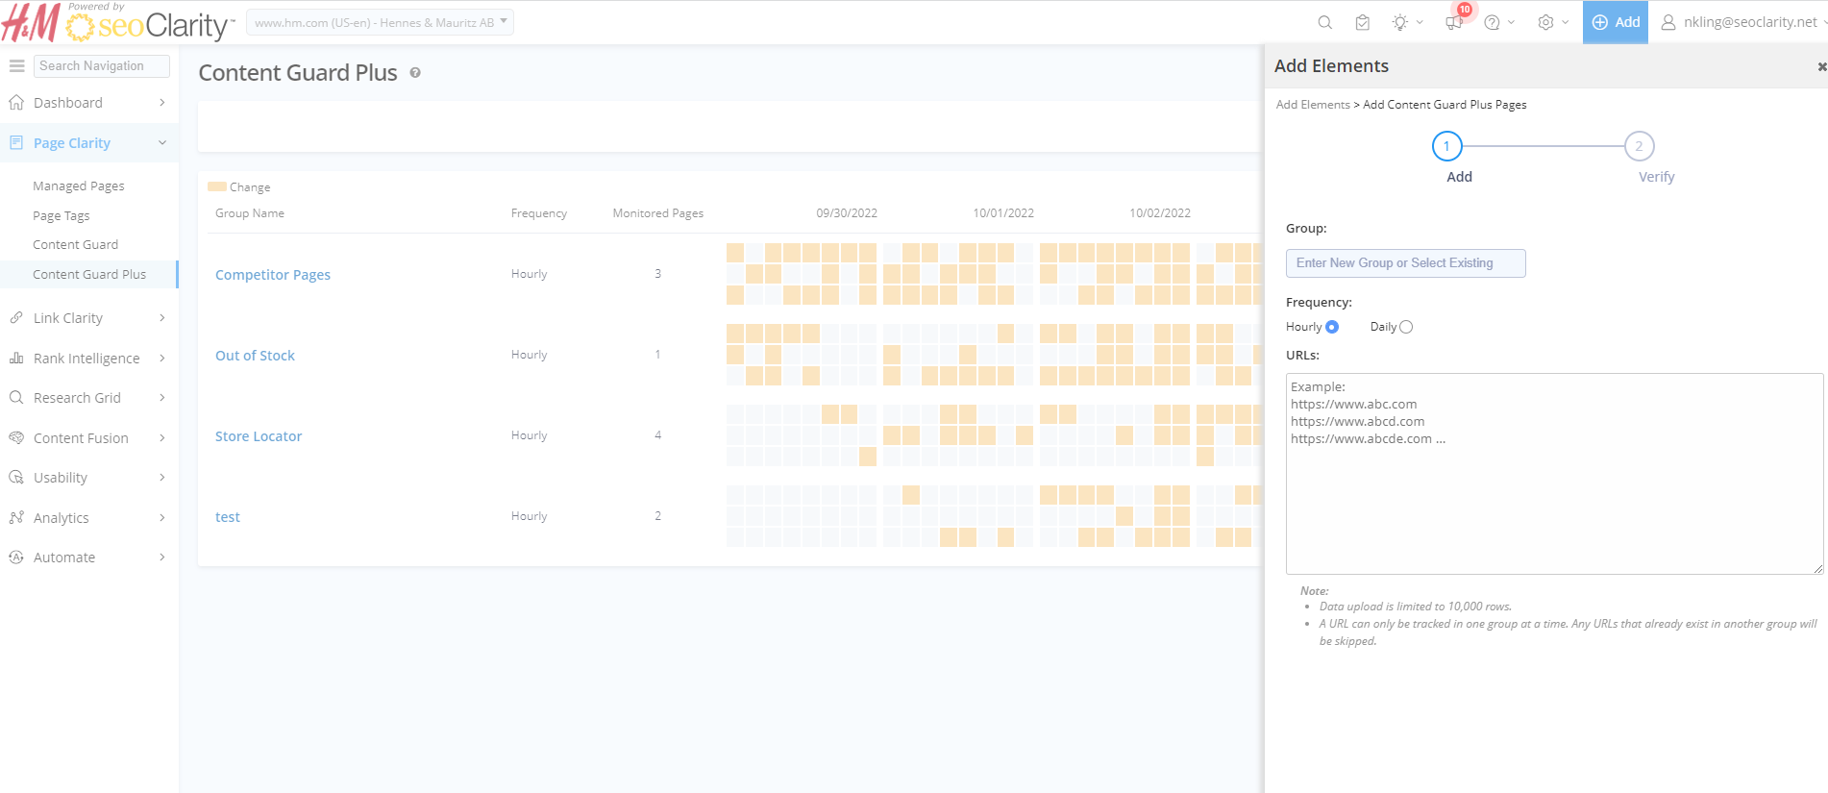Open the www.hm.com domain selector dropdown
Screen dimensions: 1828x793
click(381, 22)
